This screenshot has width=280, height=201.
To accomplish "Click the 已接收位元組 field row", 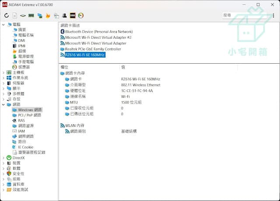I will click(x=82, y=108).
